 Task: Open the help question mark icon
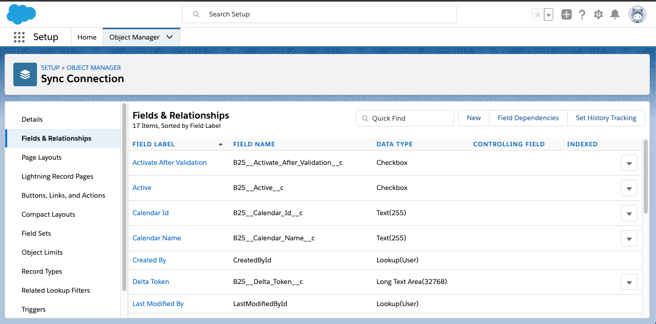click(x=582, y=15)
